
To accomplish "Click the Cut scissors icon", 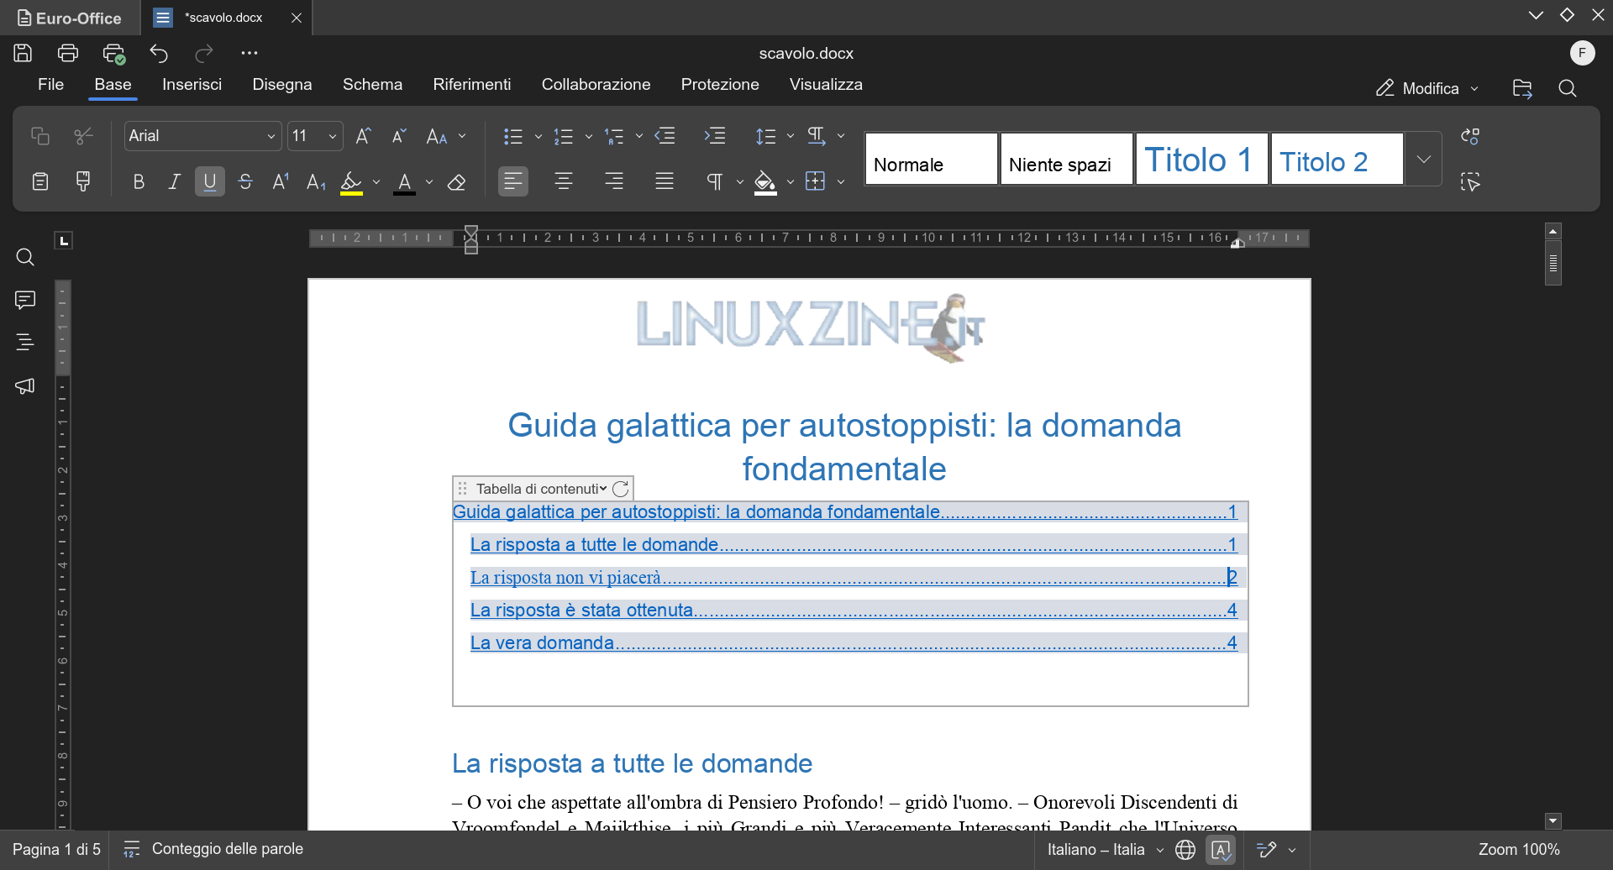I will (x=83, y=136).
